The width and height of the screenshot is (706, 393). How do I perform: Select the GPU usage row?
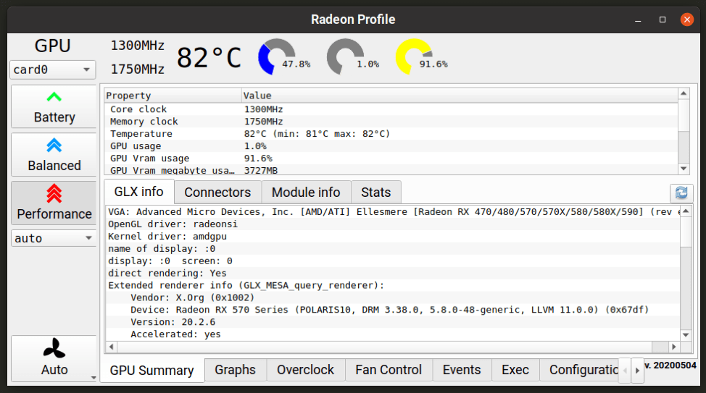[x=391, y=146]
